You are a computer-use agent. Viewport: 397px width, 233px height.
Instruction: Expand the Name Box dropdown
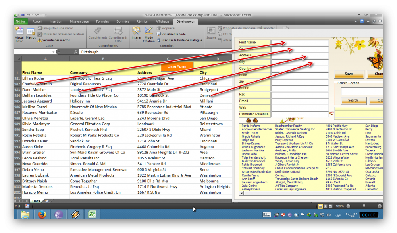coord(54,52)
